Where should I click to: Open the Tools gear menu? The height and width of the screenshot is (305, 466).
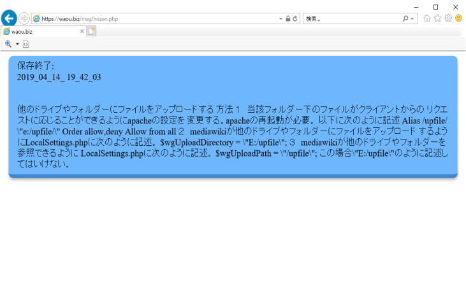point(448,18)
